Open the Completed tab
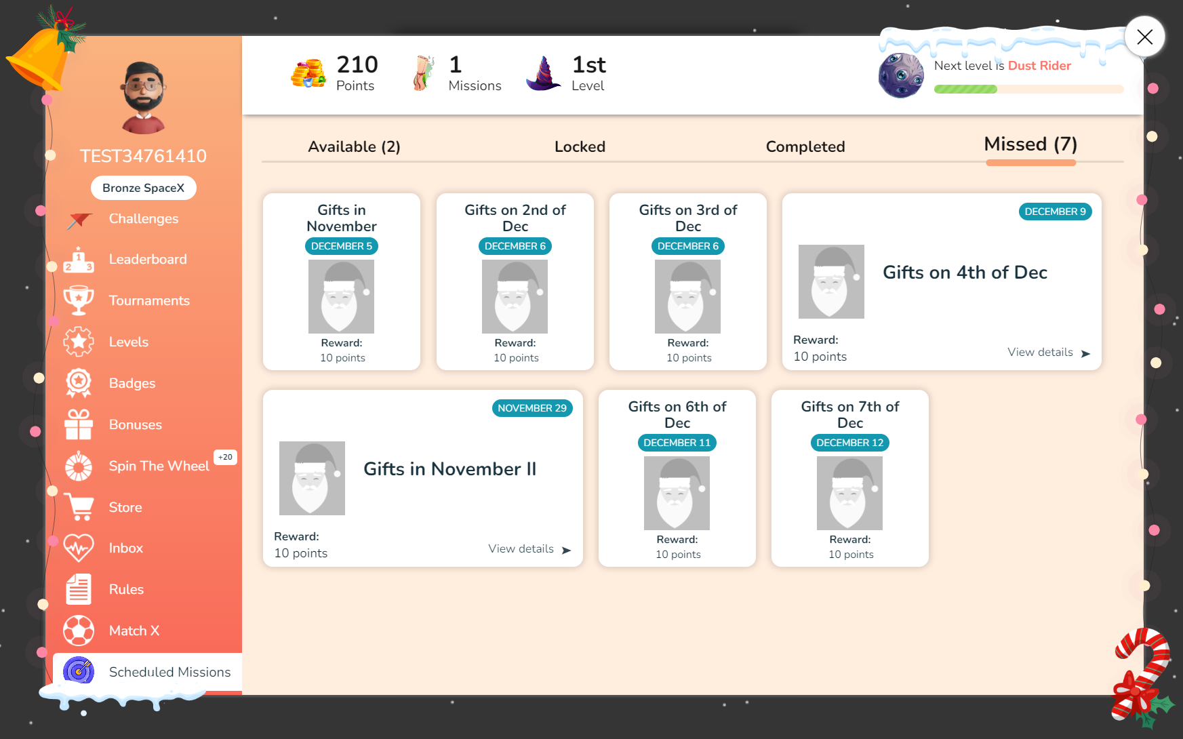 (805, 146)
